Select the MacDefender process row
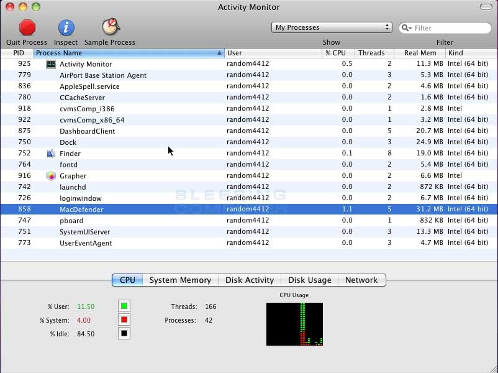The height and width of the screenshot is (373, 498). [x=249, y=210]
